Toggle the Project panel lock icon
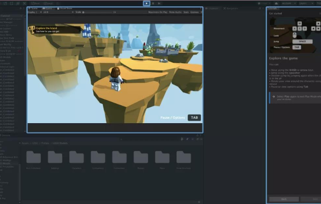This screenshot has height=204, width=321. (x=197, y=135)
